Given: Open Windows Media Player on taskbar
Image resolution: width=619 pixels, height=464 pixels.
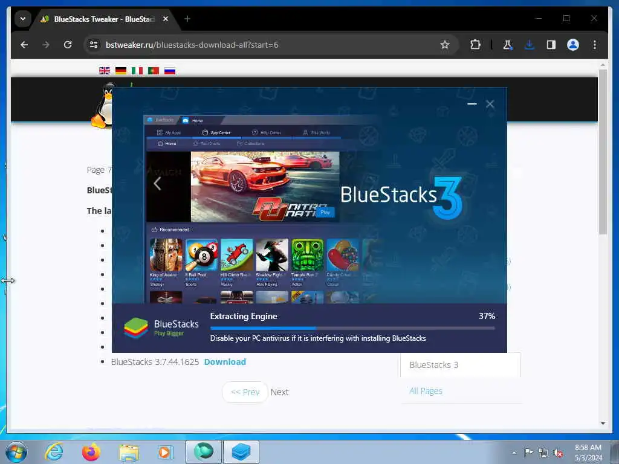Looking at the screenshot, I should click(x=166, y=452).
